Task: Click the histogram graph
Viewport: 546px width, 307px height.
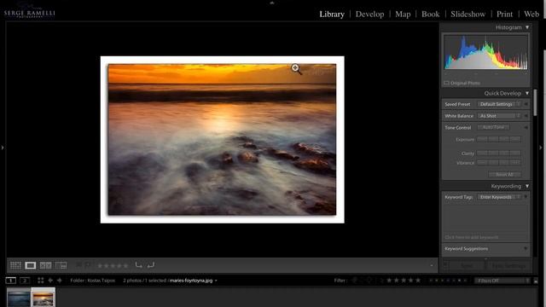Action: (x=485, y=53)
